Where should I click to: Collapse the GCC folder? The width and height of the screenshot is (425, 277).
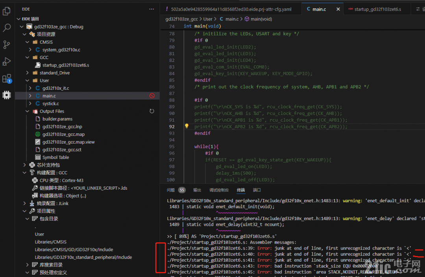pos(28,57)
